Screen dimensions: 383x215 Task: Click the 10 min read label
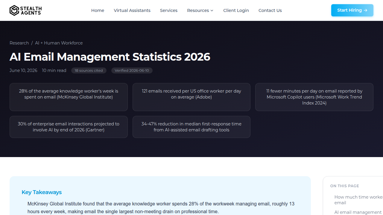point(54,70)
